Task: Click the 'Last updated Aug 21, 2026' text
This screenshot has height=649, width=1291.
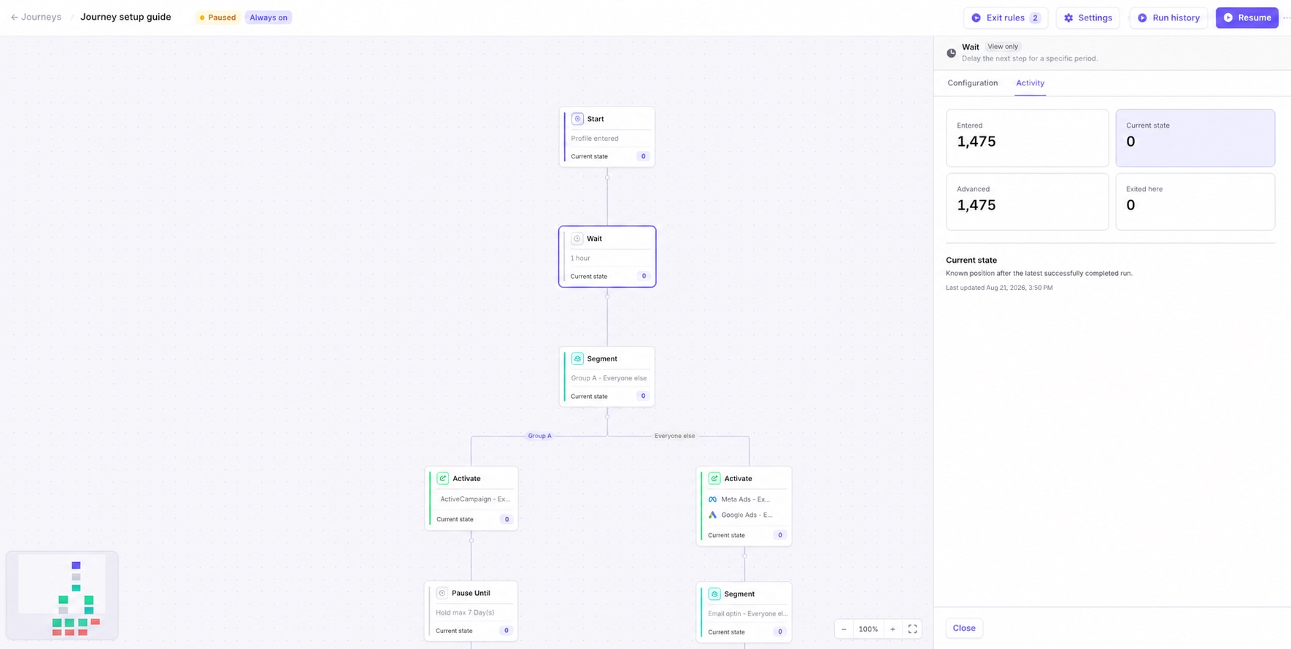Action: click(x=999, y=288)
